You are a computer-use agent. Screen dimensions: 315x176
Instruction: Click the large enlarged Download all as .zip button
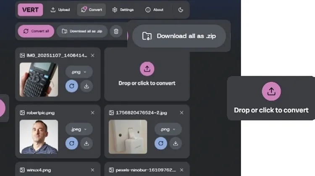coord(179,36)
